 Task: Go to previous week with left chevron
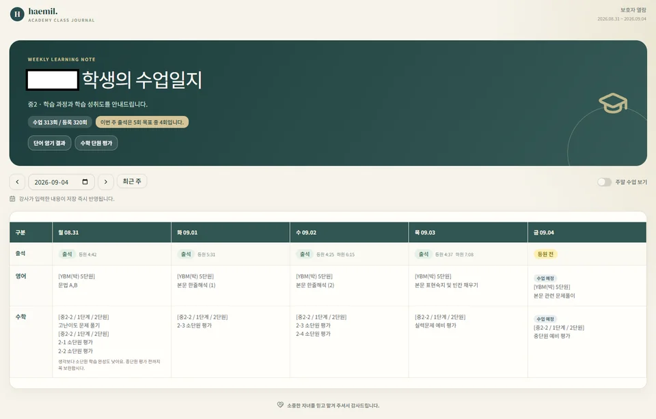(x=17, y=182)
